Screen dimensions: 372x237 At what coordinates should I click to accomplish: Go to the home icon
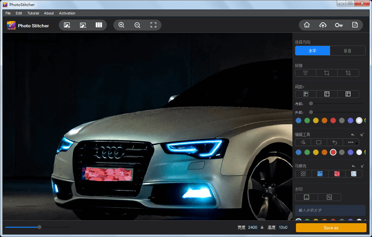coord(307,25)
